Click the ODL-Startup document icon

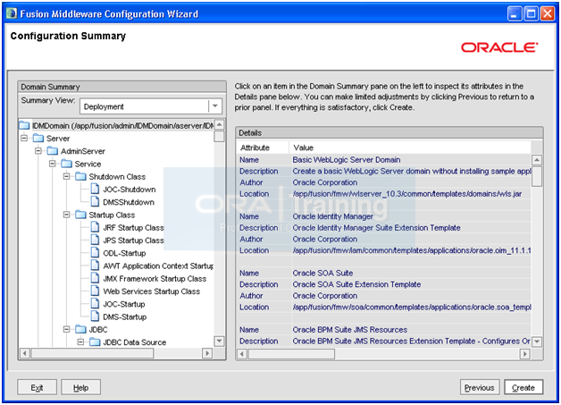click(x=95, y=252)
